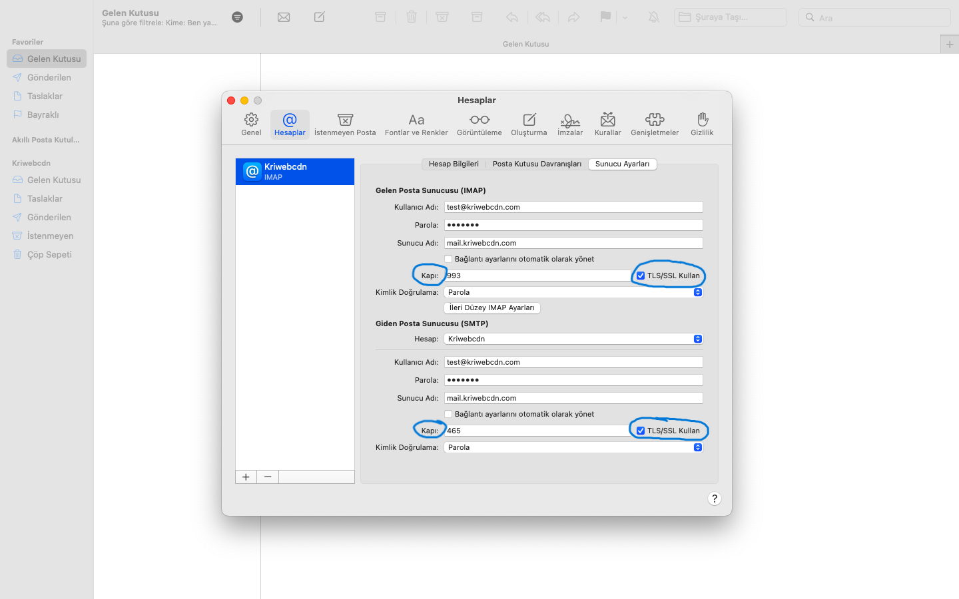
Task: Click İleri Düzey IMAP Ayarları button
Action: pos(491,307)
